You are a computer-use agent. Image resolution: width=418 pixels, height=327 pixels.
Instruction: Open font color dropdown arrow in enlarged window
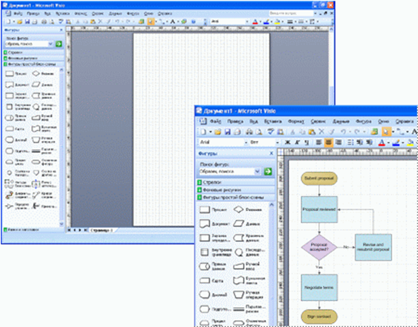tap(388, 143)
